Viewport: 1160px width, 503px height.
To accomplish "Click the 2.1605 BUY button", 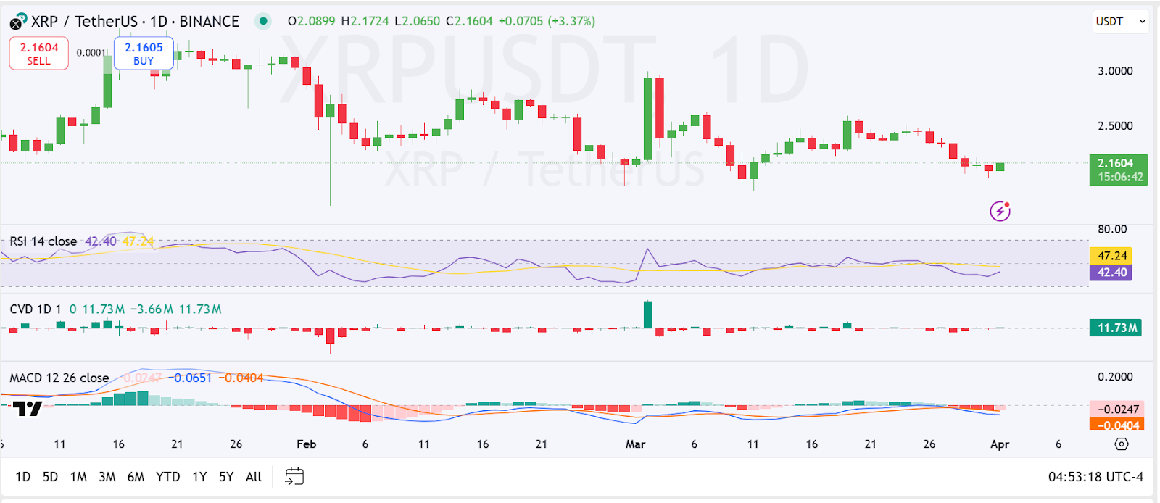I will [144, 54].
